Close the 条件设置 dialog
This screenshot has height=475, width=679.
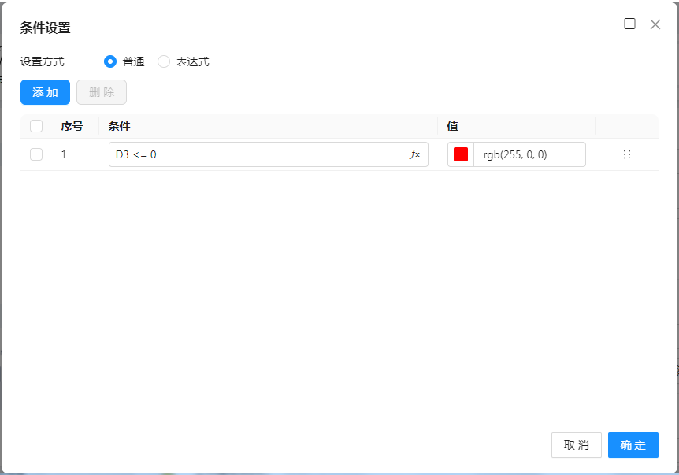tap(655, 24)
